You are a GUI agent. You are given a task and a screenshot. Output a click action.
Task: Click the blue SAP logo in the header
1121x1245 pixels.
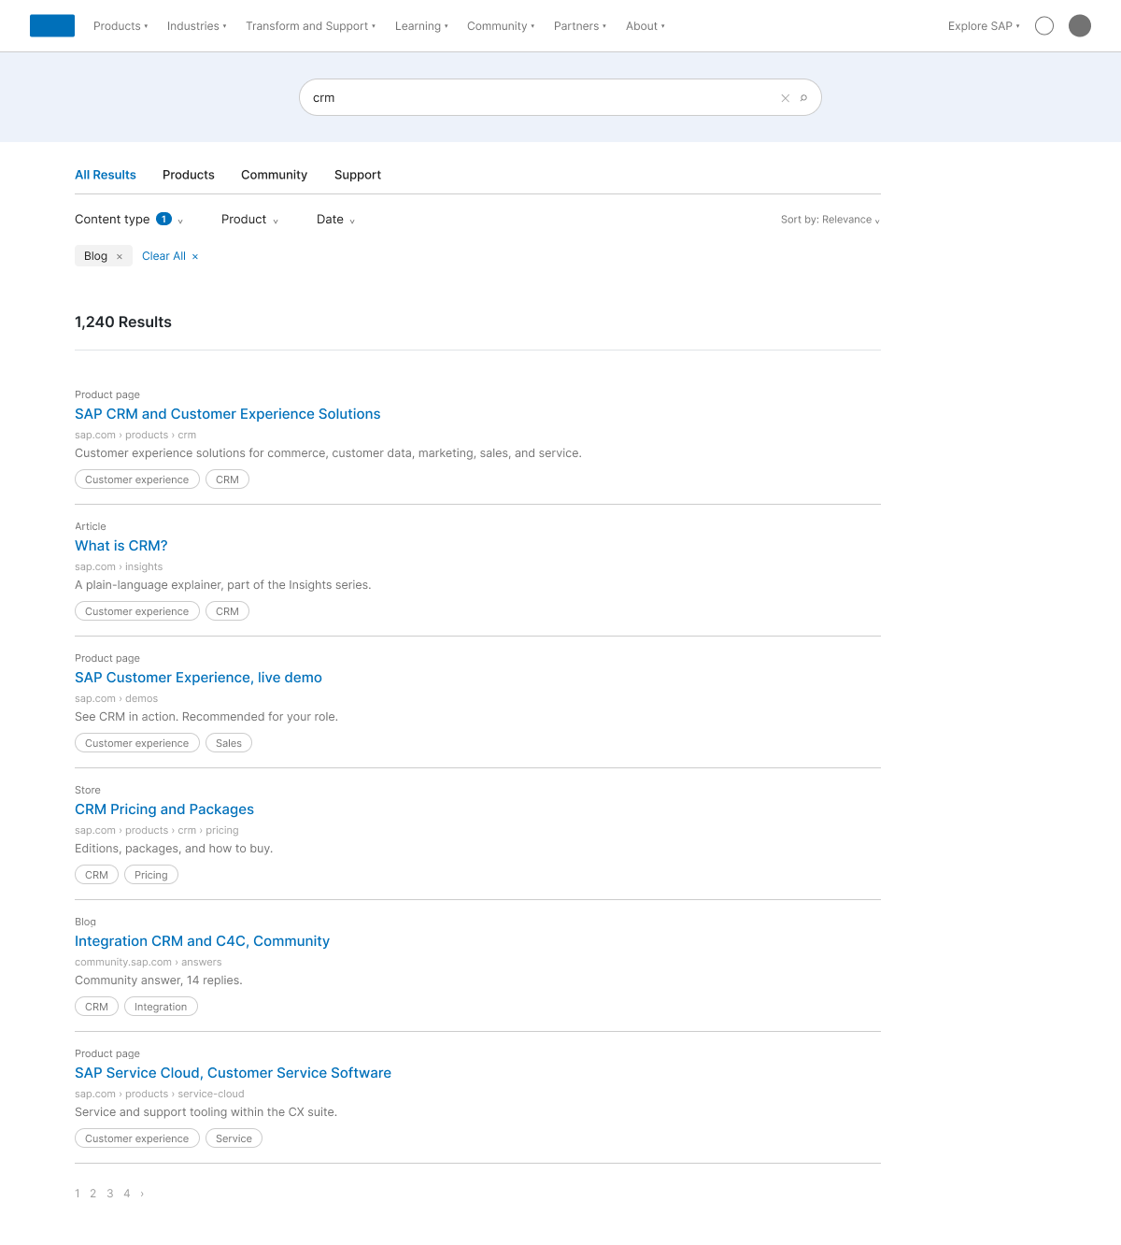(x=52, y=26)
